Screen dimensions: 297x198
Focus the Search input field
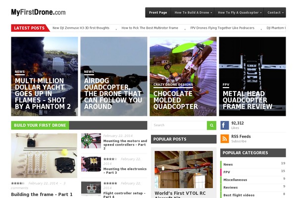(x=179, y=125)
